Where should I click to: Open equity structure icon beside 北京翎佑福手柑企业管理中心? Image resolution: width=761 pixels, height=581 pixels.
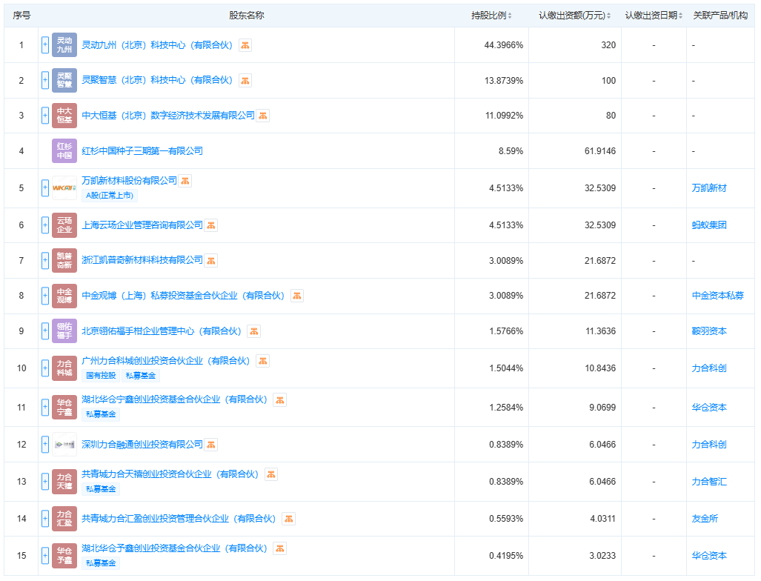pos(254,331)
